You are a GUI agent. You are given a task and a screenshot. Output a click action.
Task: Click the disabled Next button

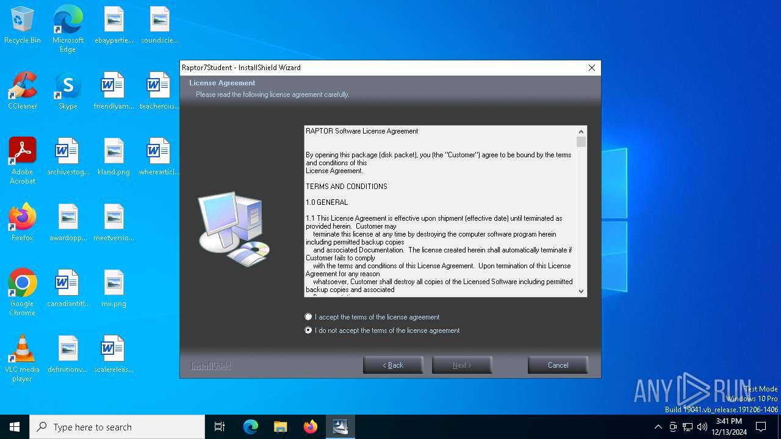[x=462, y=365]
